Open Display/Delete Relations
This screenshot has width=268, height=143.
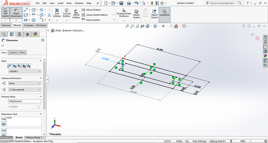pyautogui.click(x=124, y=13)
